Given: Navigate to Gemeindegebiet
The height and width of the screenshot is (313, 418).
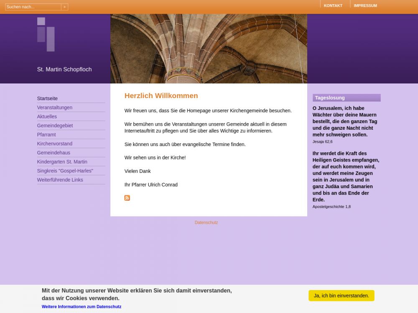Looking at the screenshot, I should point(55,126).
